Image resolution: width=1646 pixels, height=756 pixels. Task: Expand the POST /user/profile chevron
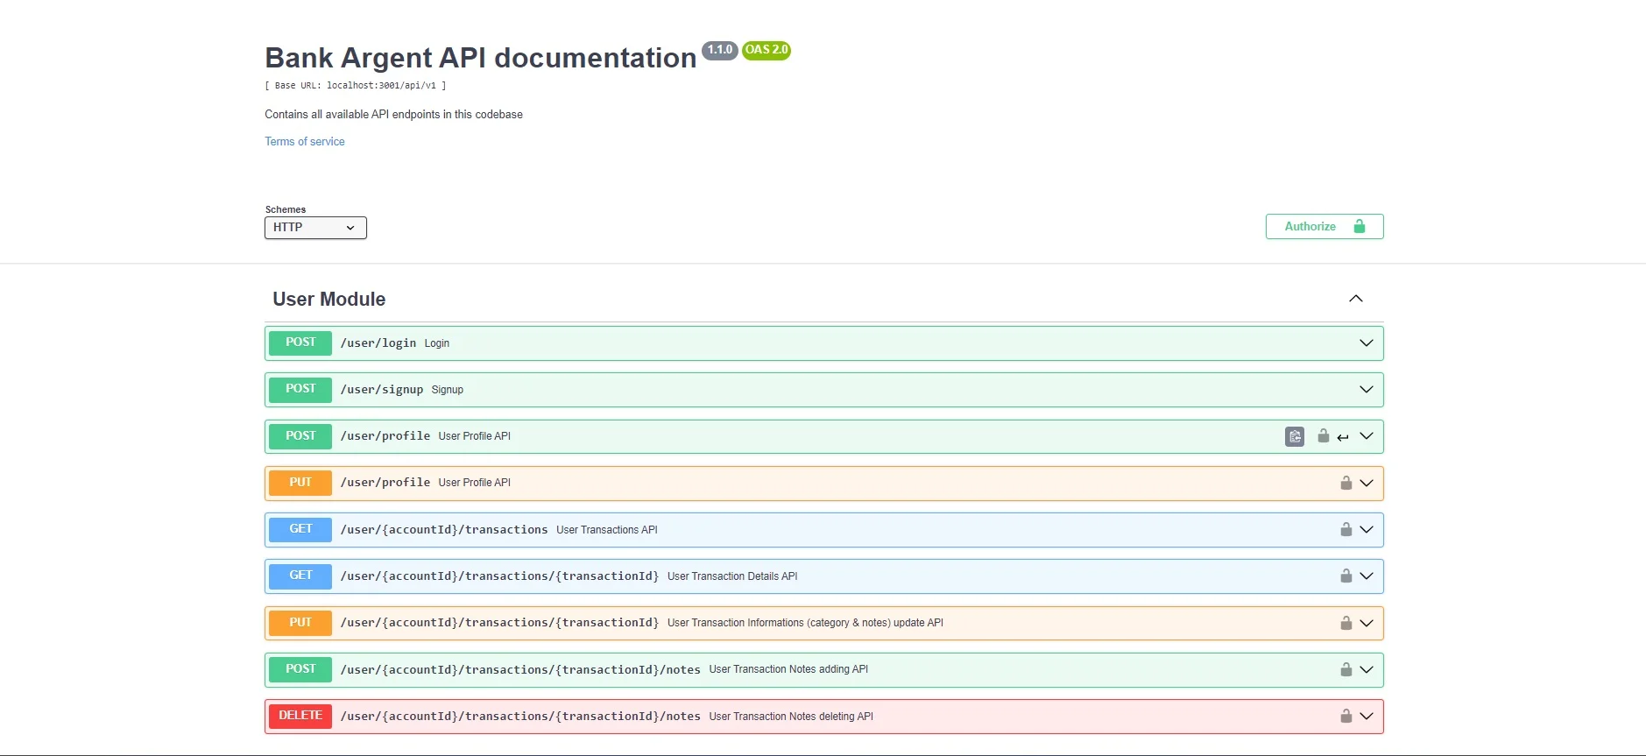coord(1367,435)
